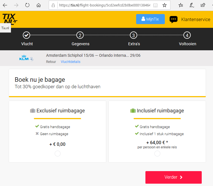213x186 pixels.
Task: Open reading view book icon
Action: 155,5
